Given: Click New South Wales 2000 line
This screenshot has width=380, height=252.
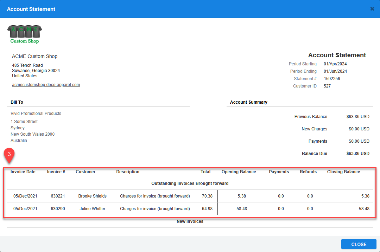Looking at the screenshot, I should 32,134.
